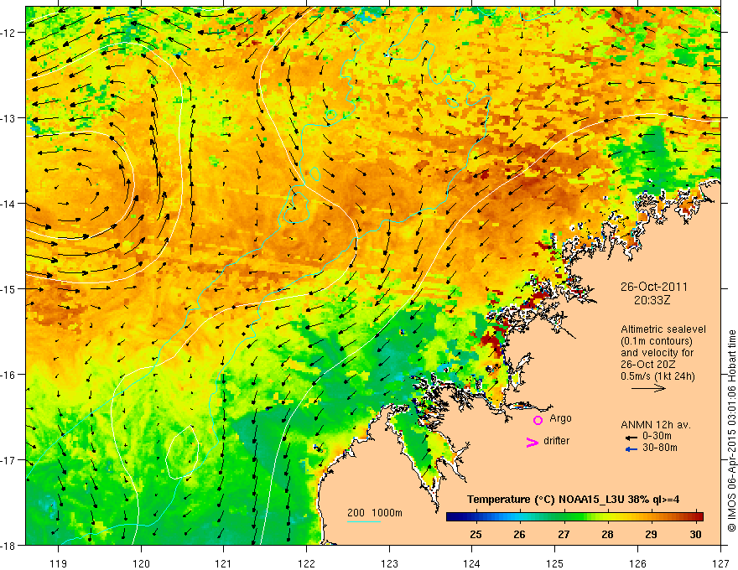Click the 0.5m/s velocity scale arrow
Image resolution: width=738 pixels, height=570 pixels.
(x=648, y=388)
